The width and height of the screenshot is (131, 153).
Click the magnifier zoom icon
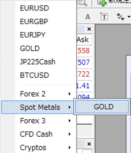[x=83, y=3]
